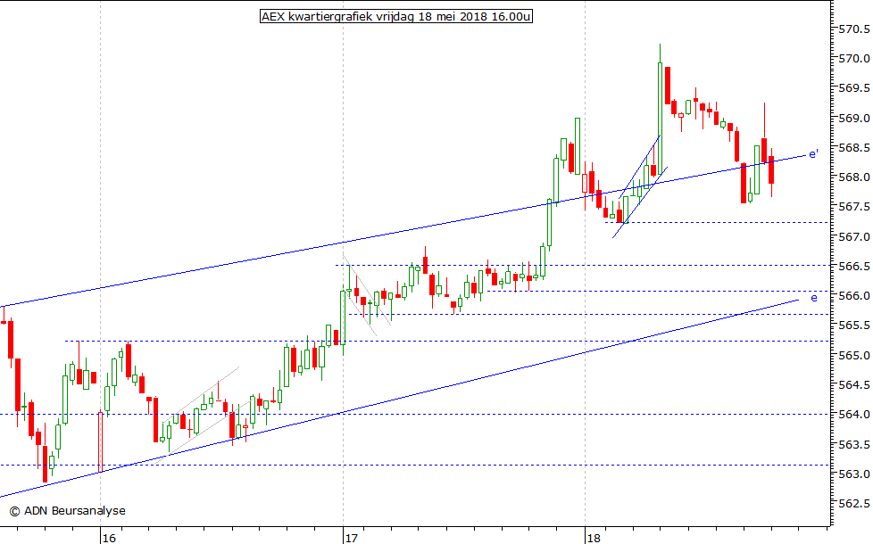Click the 568.0 price axis label

click(x=854, y=177)
